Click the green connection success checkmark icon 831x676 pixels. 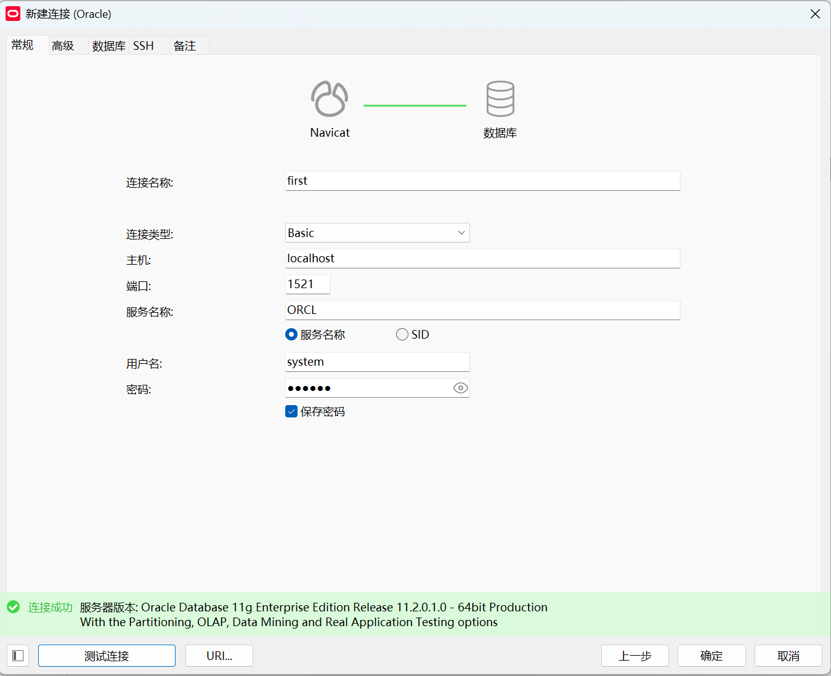click(14, 607)
